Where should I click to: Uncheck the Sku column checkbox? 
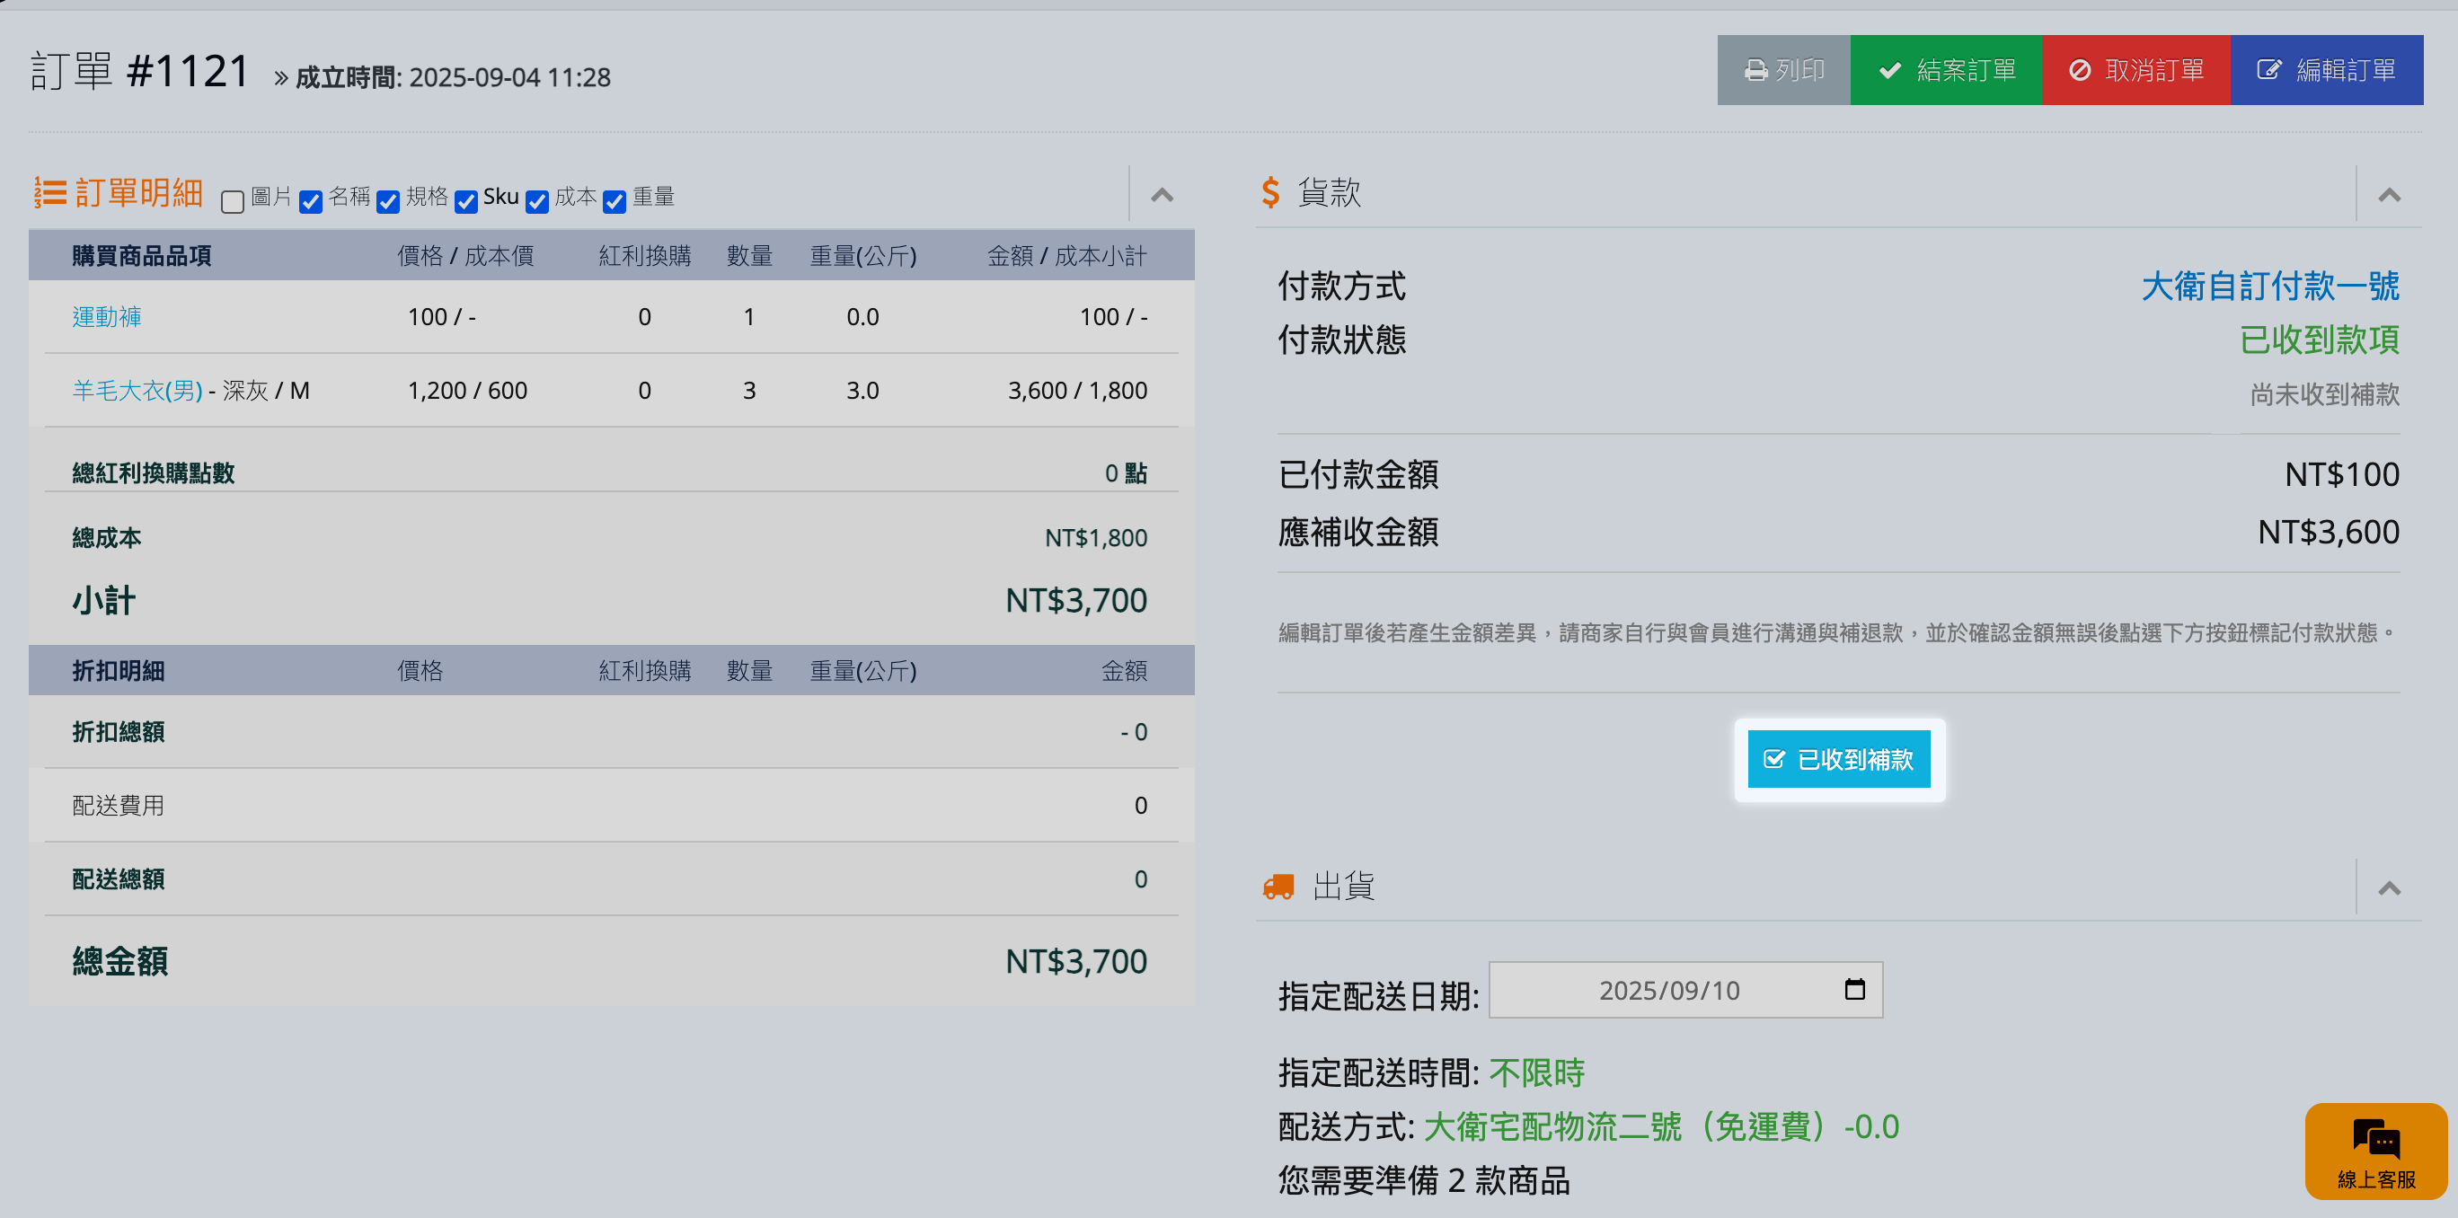pos(465,201)
